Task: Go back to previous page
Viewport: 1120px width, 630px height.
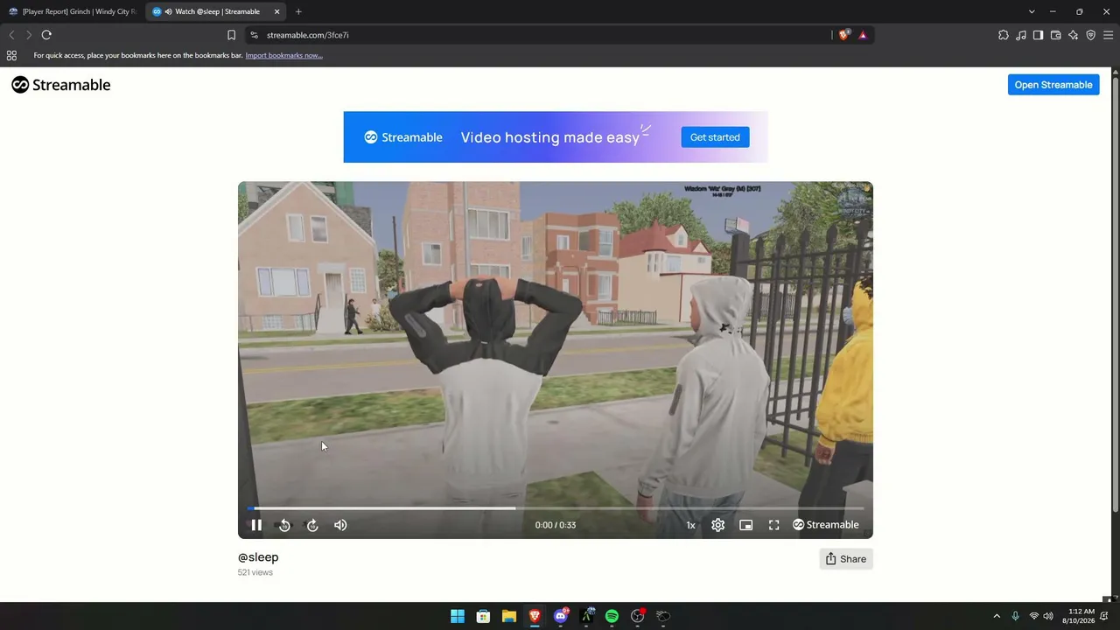Action: pyautogui.click(x=11, y=35)
